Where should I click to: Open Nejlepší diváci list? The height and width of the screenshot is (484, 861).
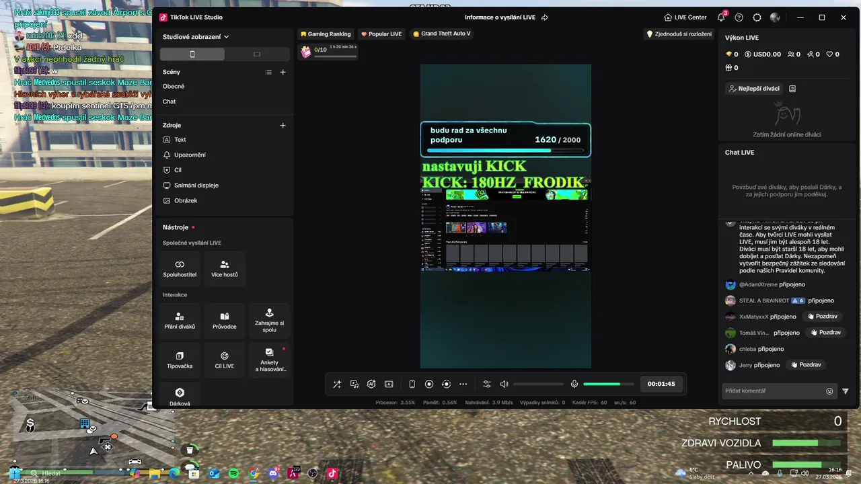[x=755, y=89]
